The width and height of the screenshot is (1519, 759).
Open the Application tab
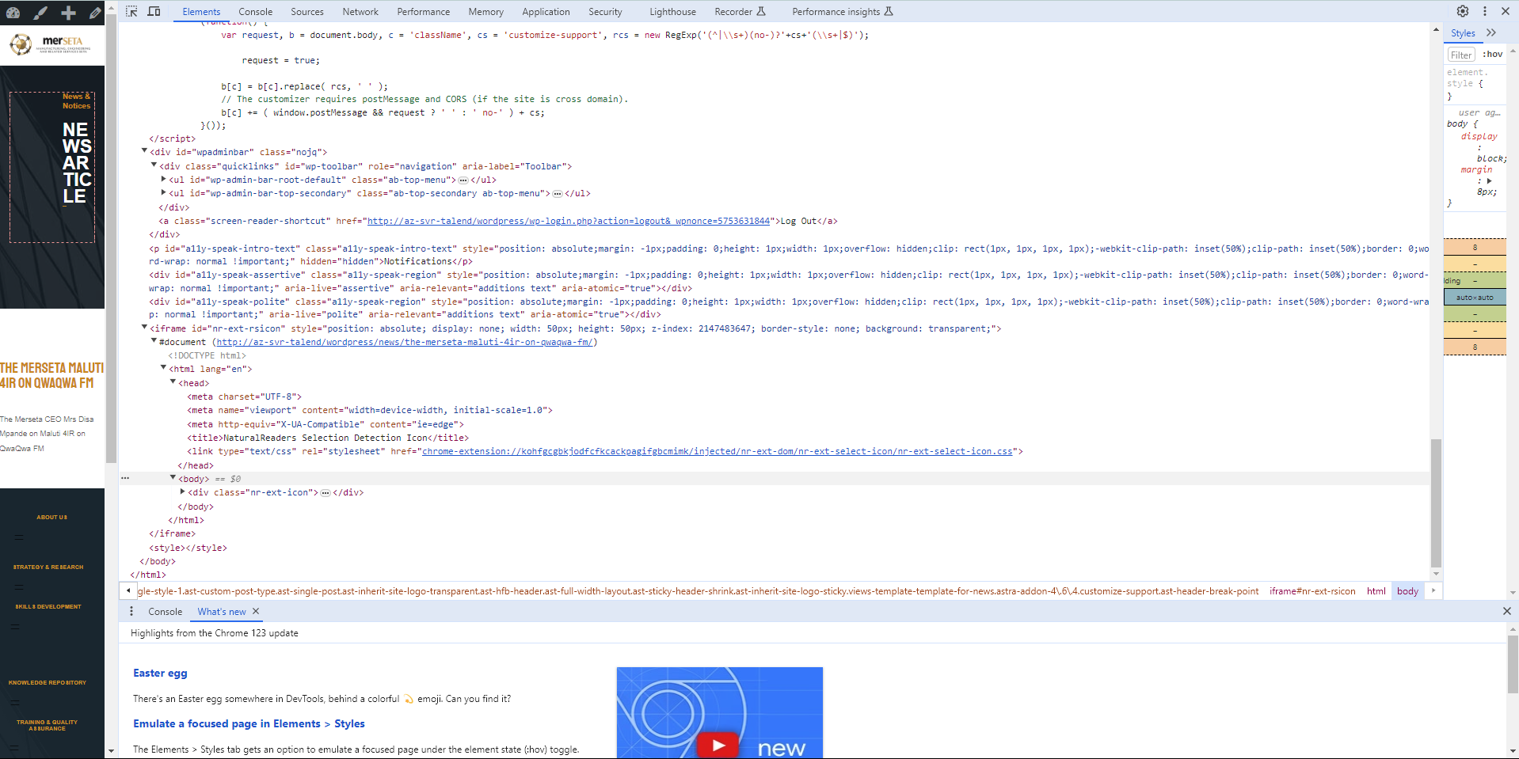pyautogui.click(x=546, y=12)
